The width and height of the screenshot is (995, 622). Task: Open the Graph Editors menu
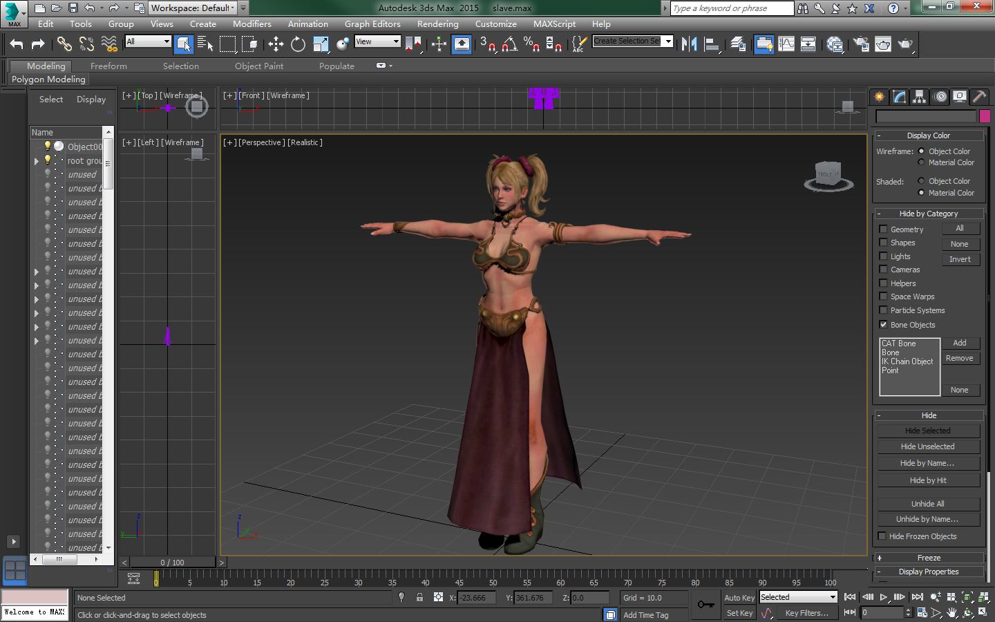point(372,24)
